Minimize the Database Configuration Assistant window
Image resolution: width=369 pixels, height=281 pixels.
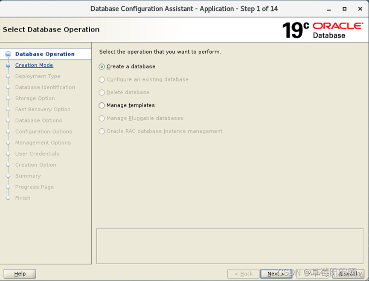tap(329, 9)
